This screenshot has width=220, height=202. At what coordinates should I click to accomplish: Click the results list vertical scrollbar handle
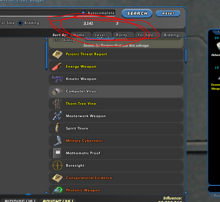point(186,56)
